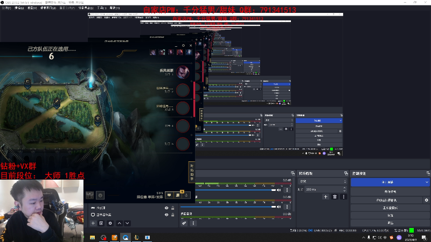The height and width of the screenshot is (242, 431).
Task: Open League client settings diamond icon
Action: click(183, 46)
